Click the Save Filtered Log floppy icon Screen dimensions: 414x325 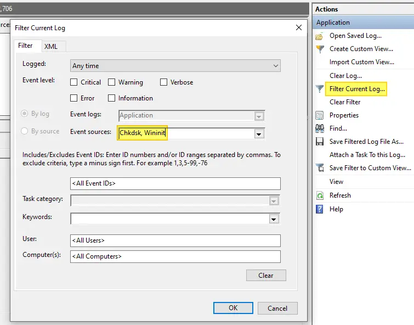pos(320,142)
